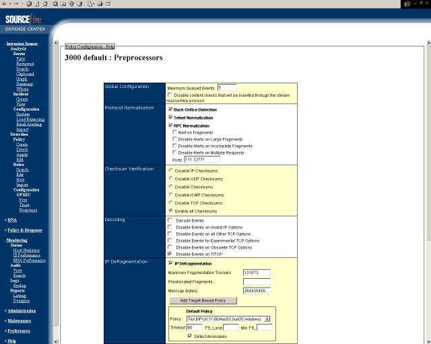Select Disable UDP Checksums radio button
This screenshot has width=431, height=344.
pos(170,178)
